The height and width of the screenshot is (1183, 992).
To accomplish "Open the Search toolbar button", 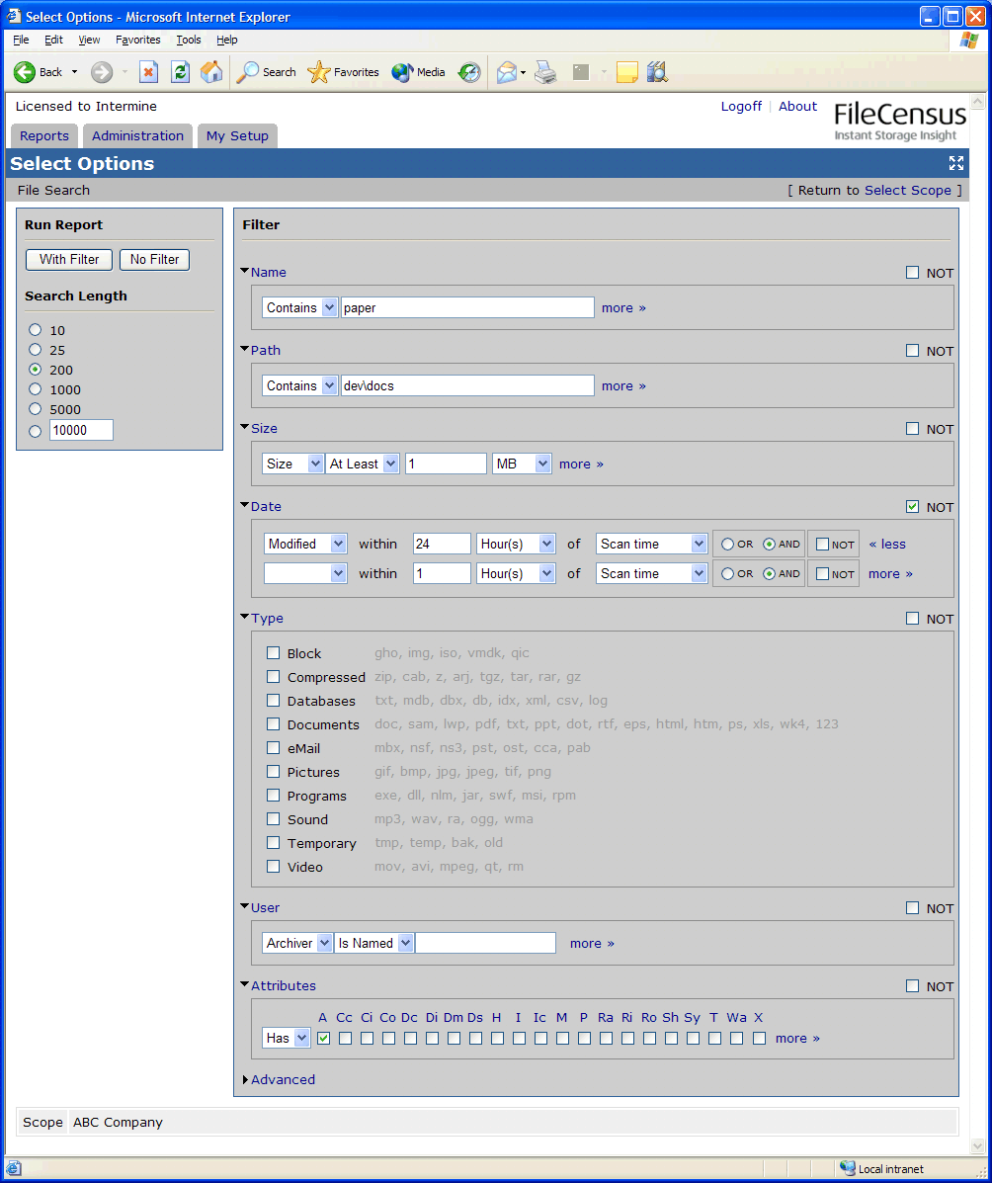I will [x=267, y=72].
